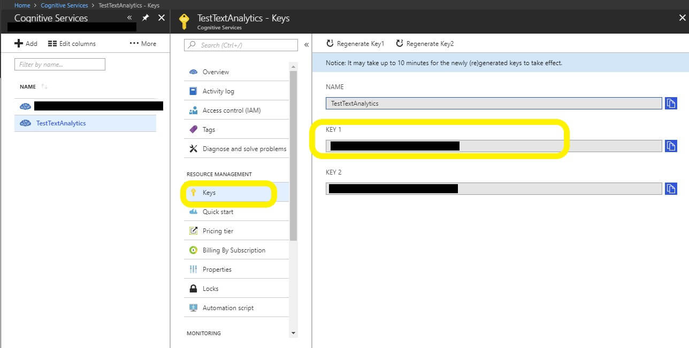Screen dimensions: 689x348
Task: Open Cognitive Services breadcrumb link
Action: point(64,5)
